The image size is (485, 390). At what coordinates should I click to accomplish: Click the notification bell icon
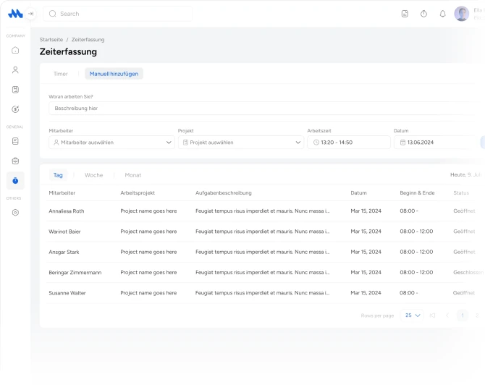coord(443,14)
